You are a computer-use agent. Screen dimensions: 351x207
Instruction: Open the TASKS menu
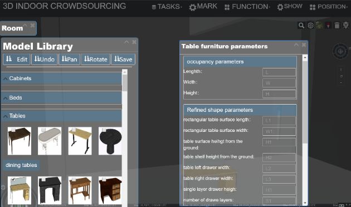point(167,7)
